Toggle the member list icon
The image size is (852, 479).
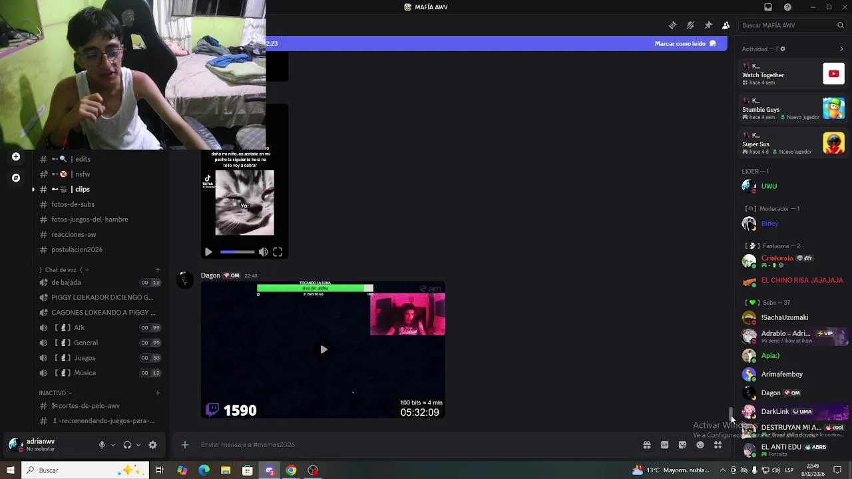click(x=726, y=25)
